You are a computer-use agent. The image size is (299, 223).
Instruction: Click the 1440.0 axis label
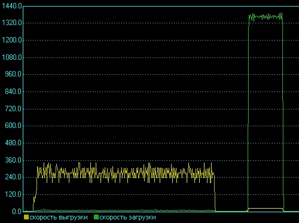coord(12,6)
